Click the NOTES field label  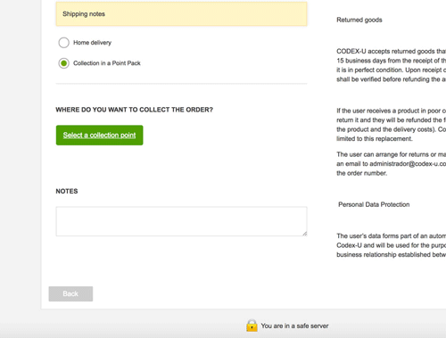[x=67, y=191]
